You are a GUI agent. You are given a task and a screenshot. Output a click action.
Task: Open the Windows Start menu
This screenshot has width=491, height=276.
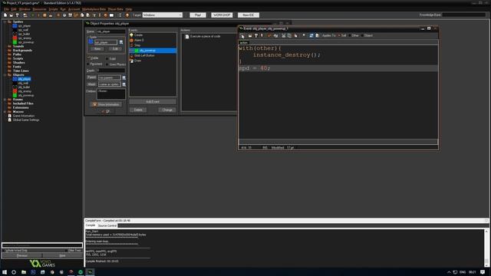tap(5, 272)
